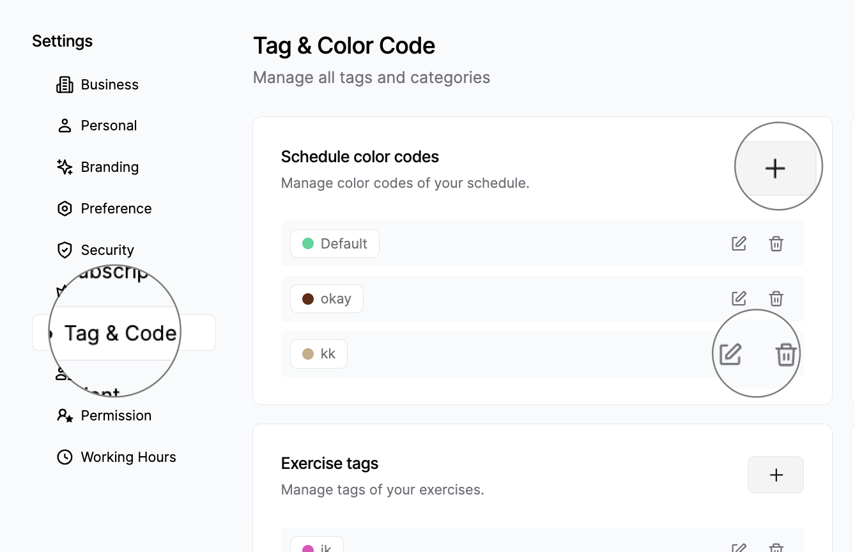Select the Permission user-star icon
Screen dimensions: 855x552
click(65, 415)
